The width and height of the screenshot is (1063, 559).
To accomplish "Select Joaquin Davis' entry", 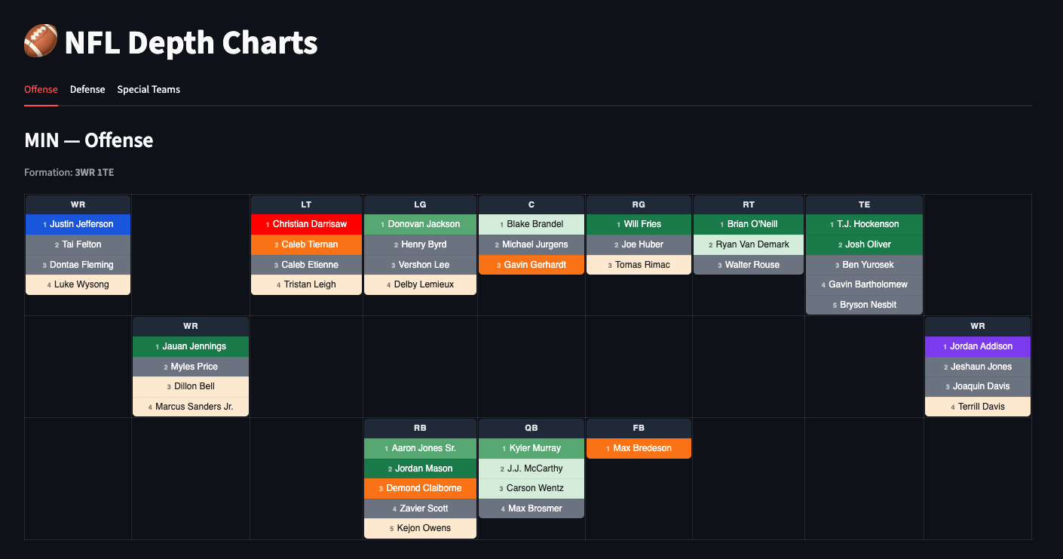I will click(x=978, y=386).
